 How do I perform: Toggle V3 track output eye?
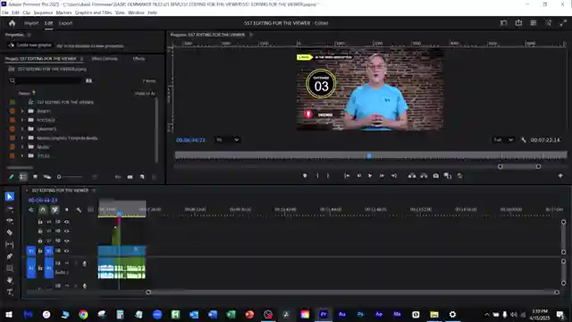tap(66, 231)
